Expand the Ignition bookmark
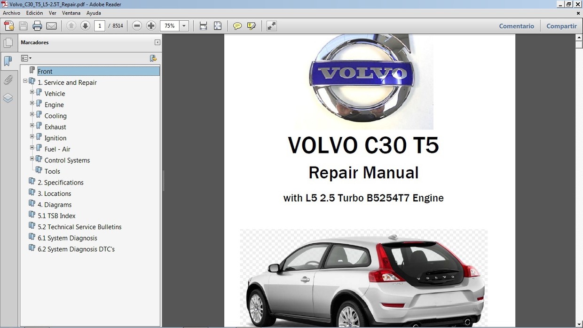Viewport: 583px width, 328px height. [x=32, y=136]
